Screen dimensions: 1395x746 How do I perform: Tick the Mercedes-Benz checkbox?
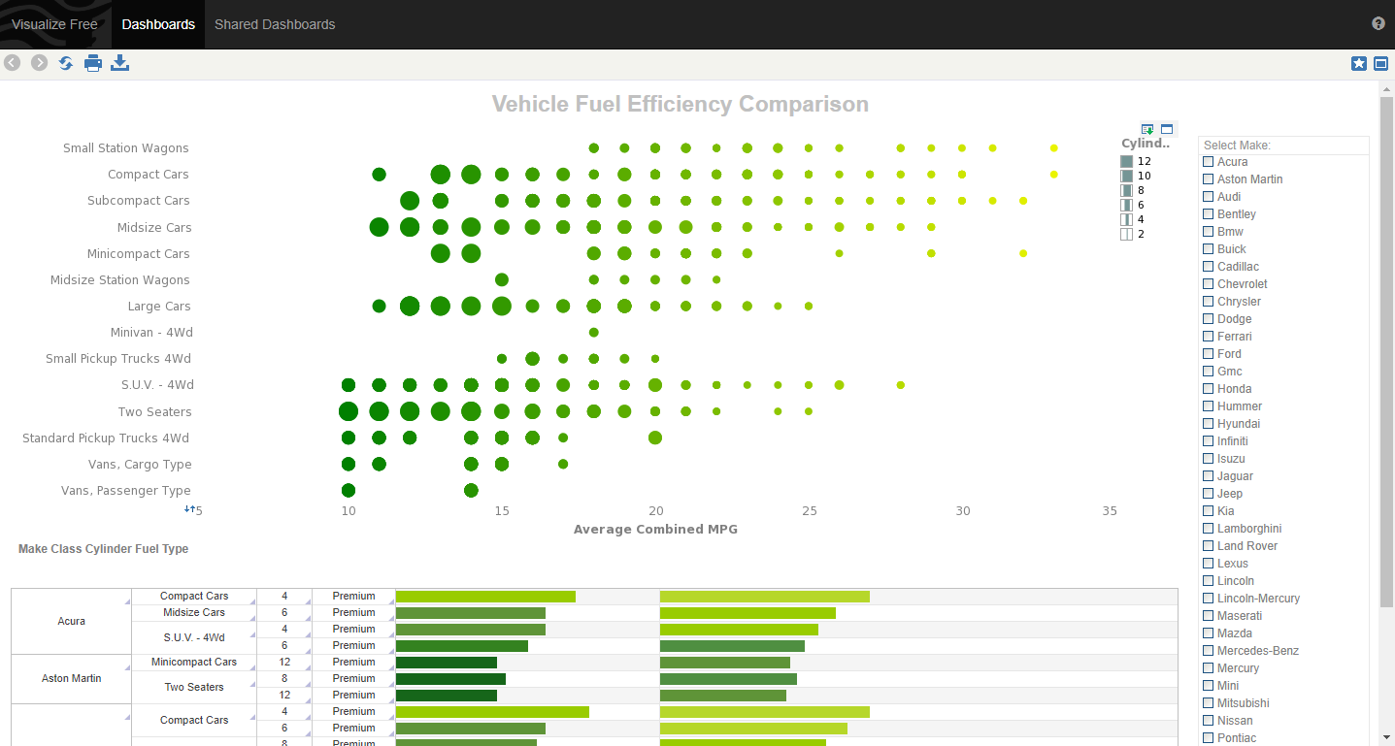pos(1209,651)
